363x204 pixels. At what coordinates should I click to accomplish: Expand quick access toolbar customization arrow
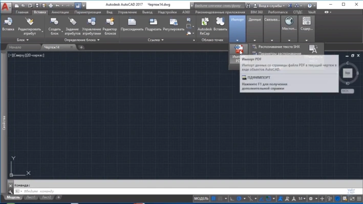point(83,6)
